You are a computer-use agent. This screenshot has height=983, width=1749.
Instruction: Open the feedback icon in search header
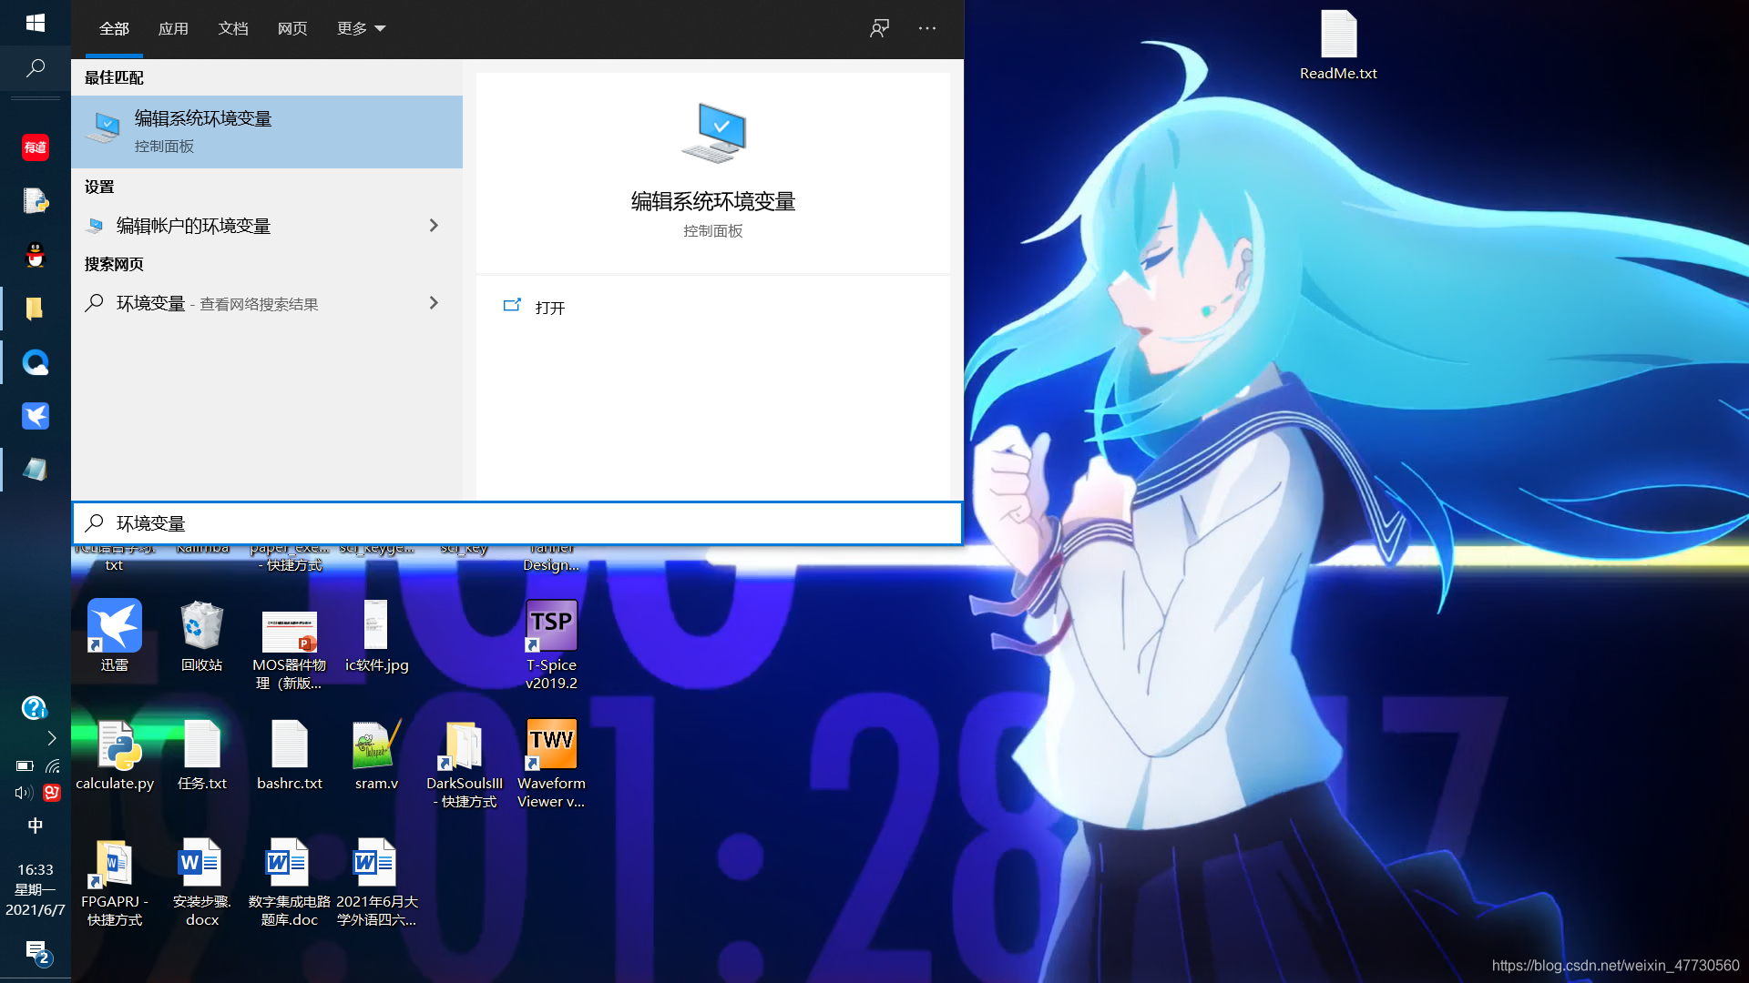point(879,28)
